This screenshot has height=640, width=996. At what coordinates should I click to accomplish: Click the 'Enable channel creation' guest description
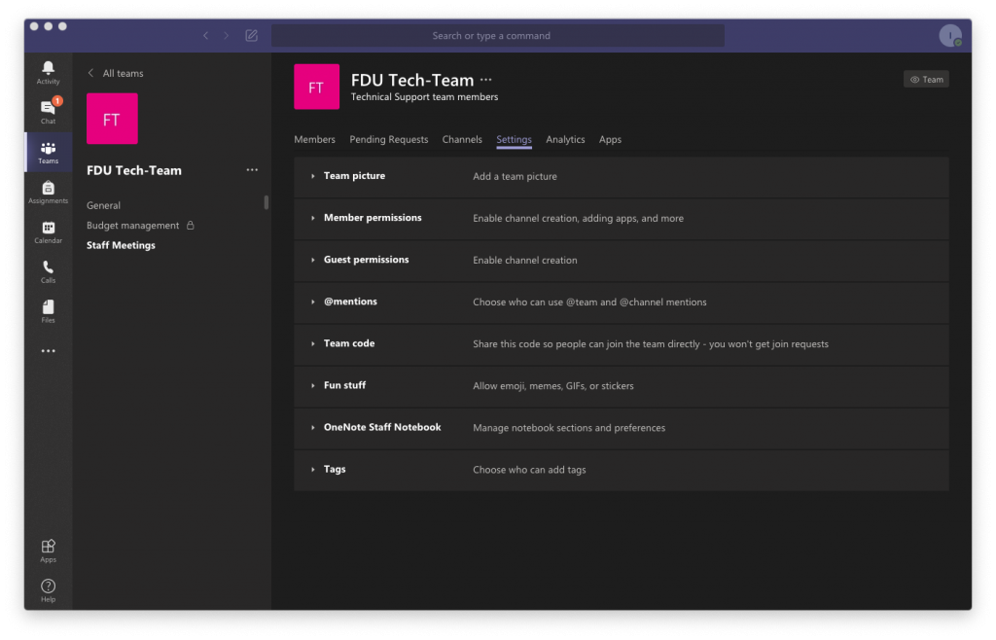coord(524,261)
